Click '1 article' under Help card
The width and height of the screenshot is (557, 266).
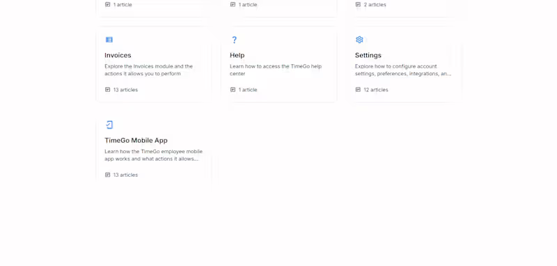pyautogui.click(x=248, y=90)
